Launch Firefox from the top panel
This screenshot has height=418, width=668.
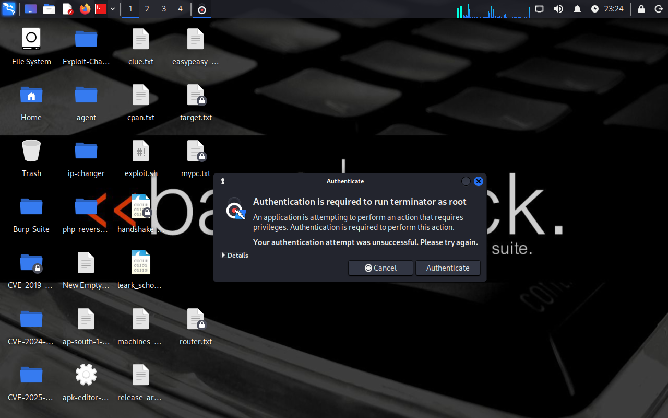(85, 9)
